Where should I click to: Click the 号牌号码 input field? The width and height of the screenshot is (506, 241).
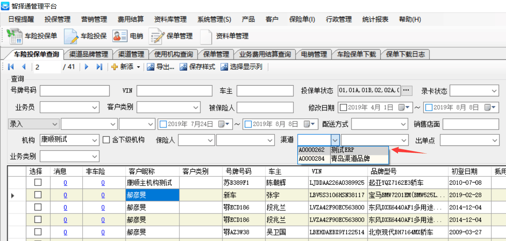[74, 91]
